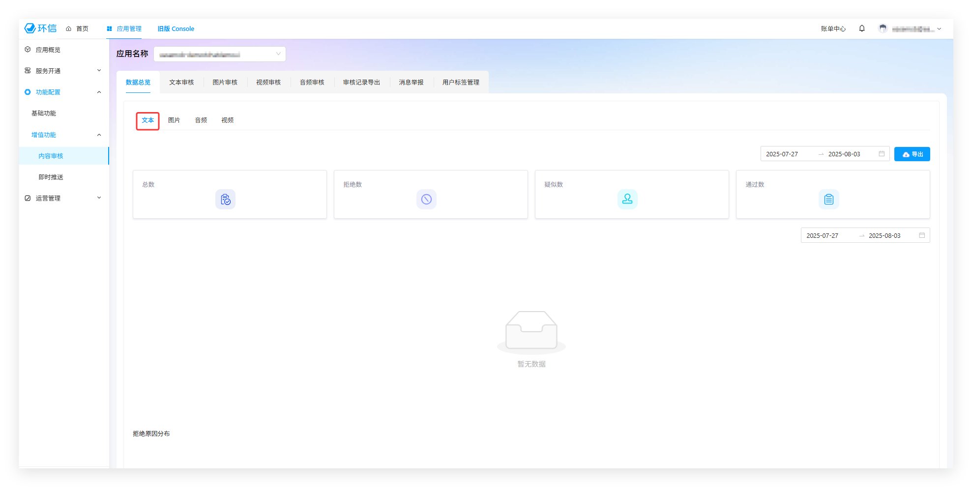
Task: Switch to the 文本审核 tab
Action: pyautogui.click(x=181, y=83)
